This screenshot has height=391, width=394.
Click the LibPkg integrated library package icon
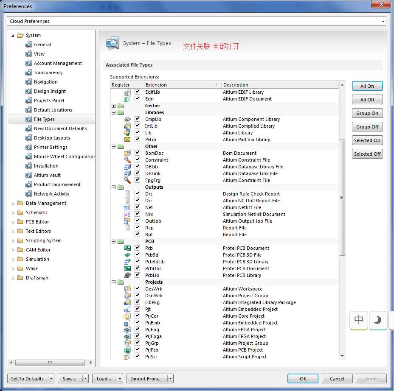pos(127,302)
